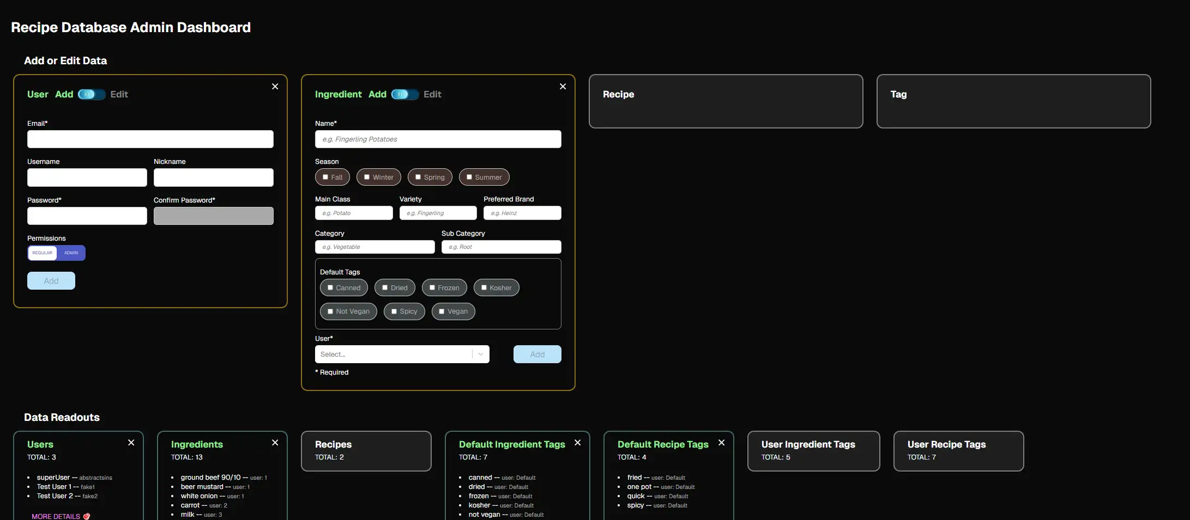Open the User Select dropdown
Screen dimensions: 1190x520
402,354
